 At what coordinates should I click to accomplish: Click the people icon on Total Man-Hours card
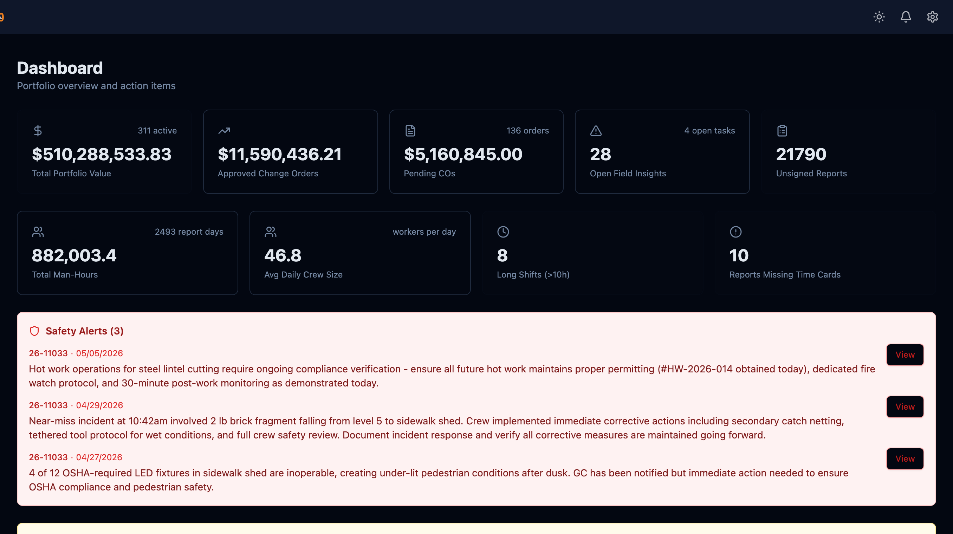pos(38,232)
